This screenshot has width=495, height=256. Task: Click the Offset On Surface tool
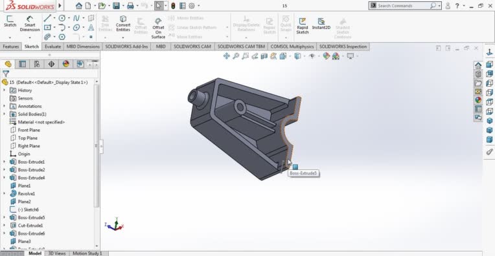click(x=158, y=28)
